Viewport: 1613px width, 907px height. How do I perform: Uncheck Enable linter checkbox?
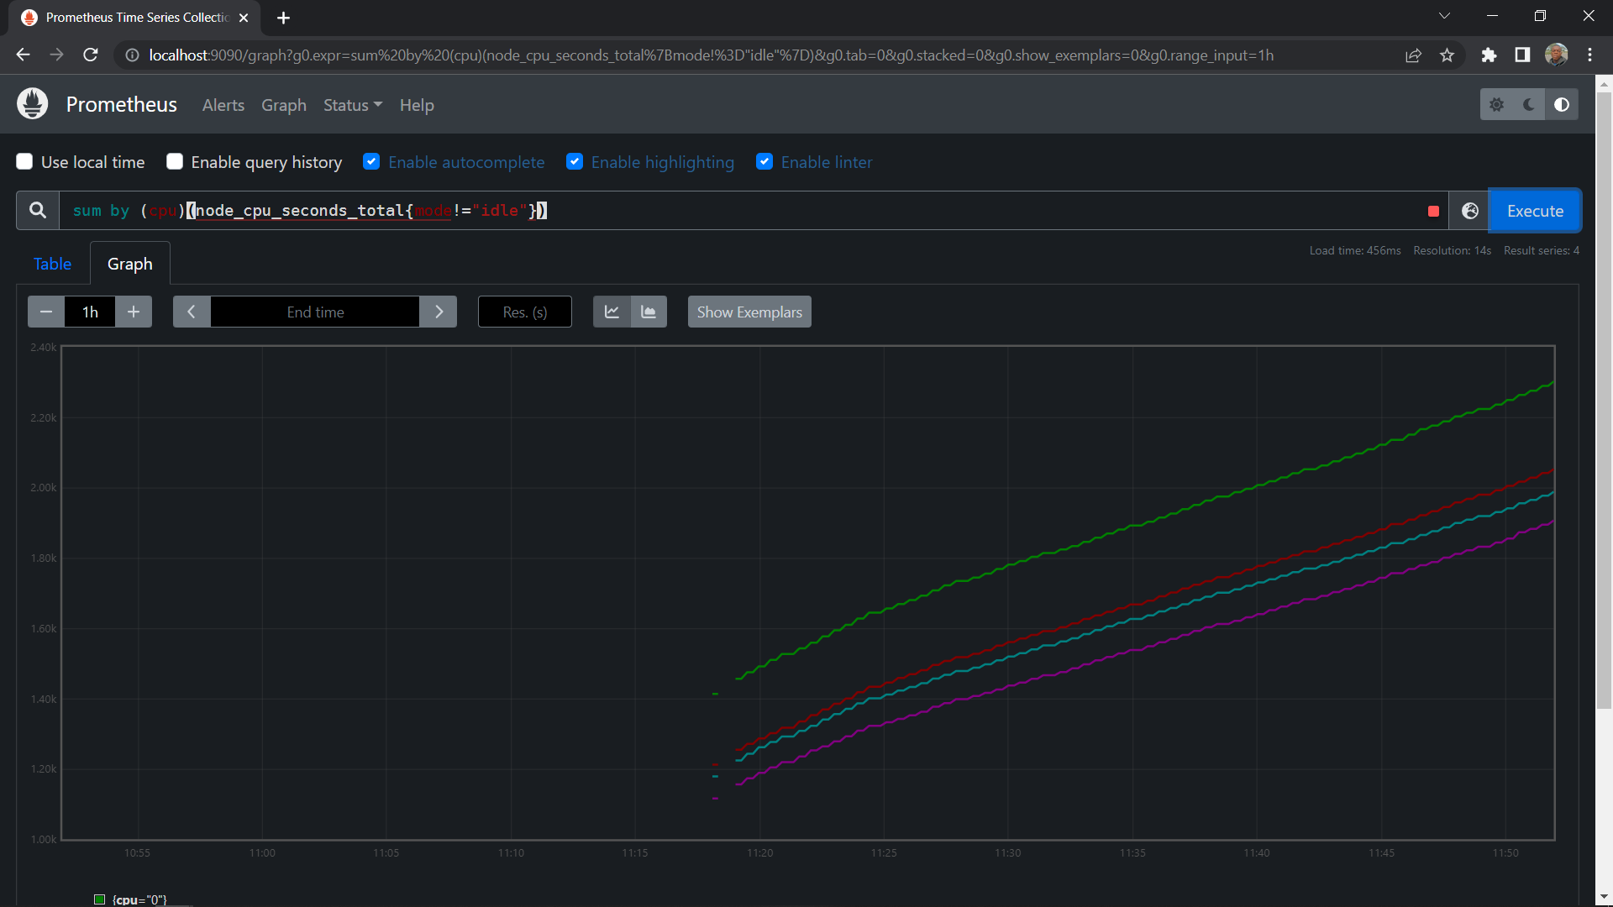tap(764, 162)
